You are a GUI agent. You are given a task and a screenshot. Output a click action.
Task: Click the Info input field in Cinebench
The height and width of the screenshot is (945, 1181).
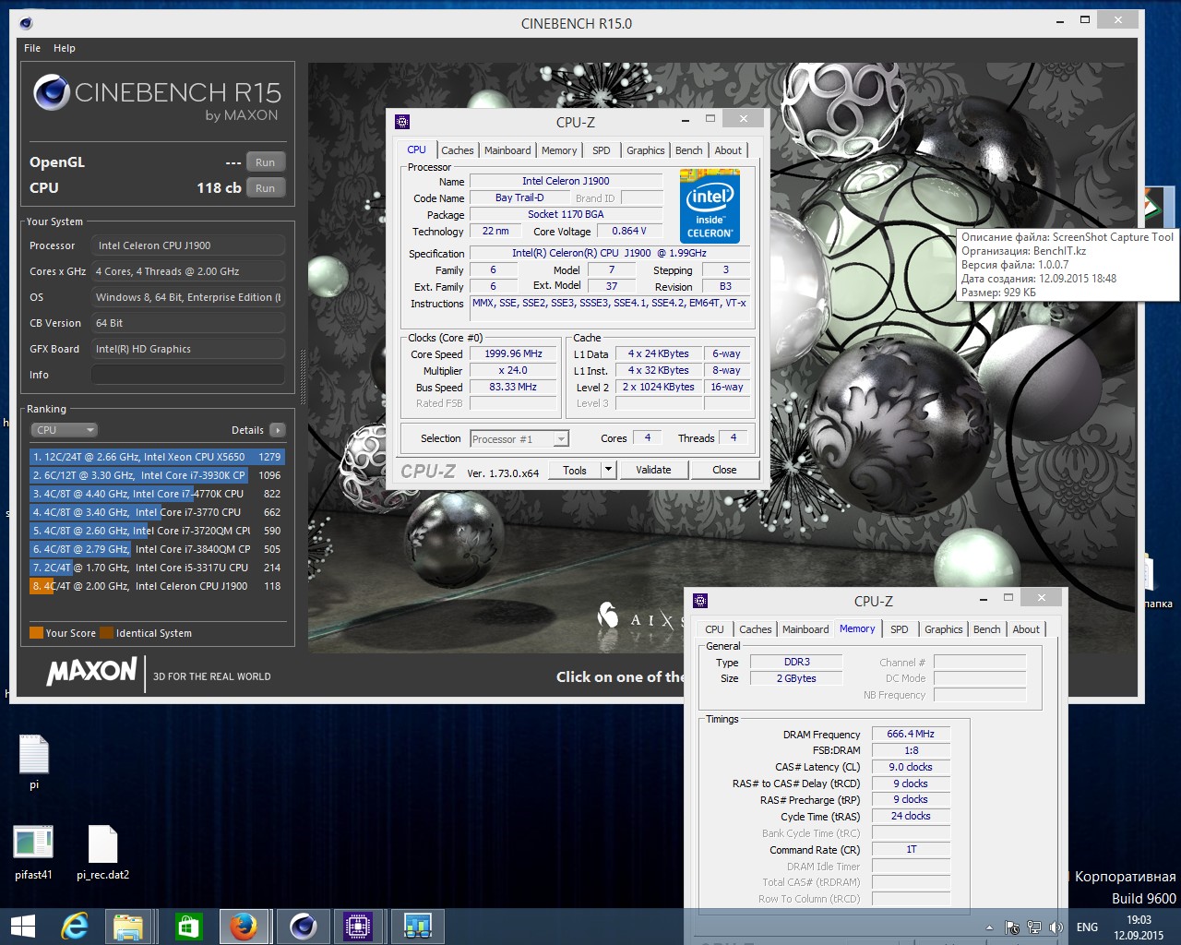pyautogui.click(x=188, y=375)
